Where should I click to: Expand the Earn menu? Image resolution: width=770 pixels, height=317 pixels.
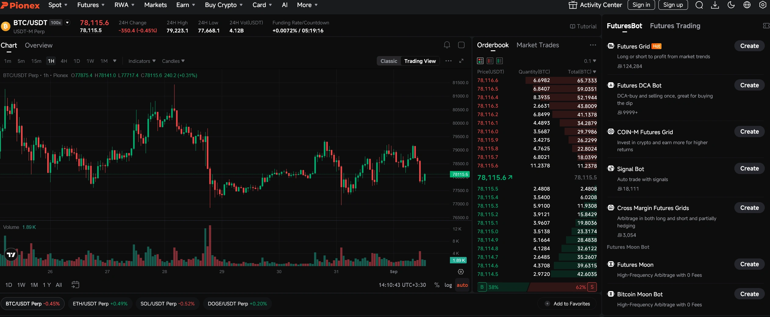(x=186, y=5)
